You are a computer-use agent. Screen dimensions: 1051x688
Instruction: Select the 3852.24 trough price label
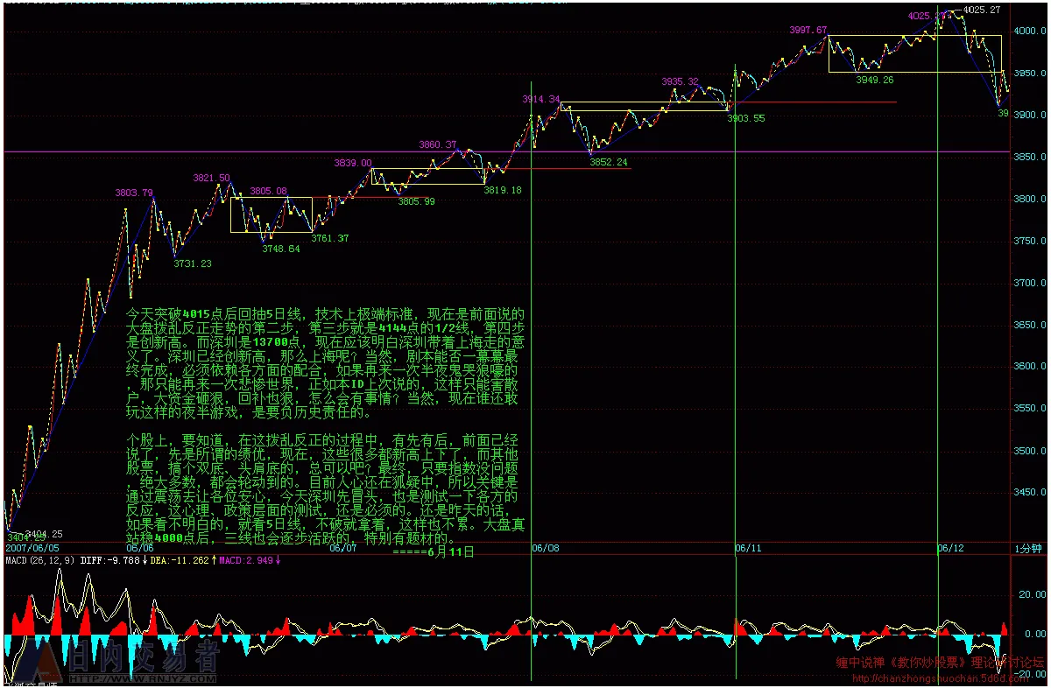[x=608, y=162]
